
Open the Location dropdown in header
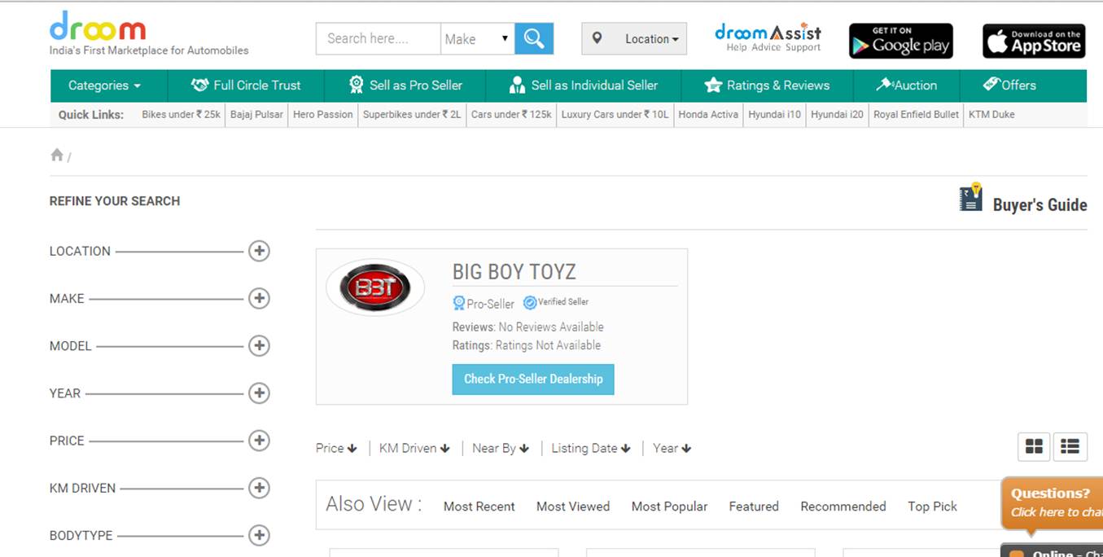pyautogui.click(x=634, y=38)
